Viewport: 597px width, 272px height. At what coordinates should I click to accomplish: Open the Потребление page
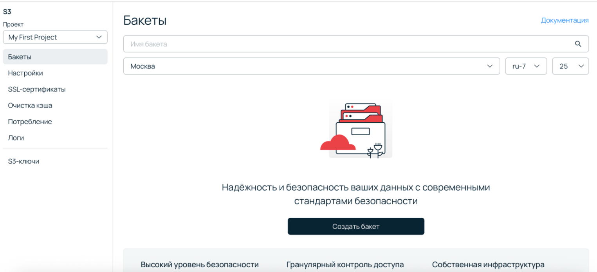tap(30, 122)
